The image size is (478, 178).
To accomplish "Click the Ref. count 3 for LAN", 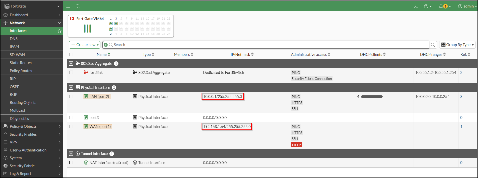I will (x=461, y=97).
